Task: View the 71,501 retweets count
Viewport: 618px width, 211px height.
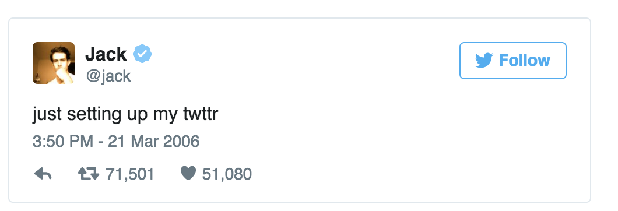Action: (x=129, y=174)
